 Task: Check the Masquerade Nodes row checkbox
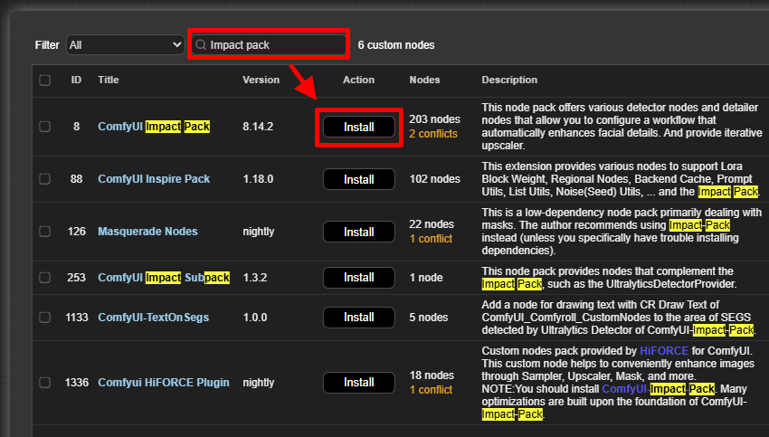click(44, 232)
